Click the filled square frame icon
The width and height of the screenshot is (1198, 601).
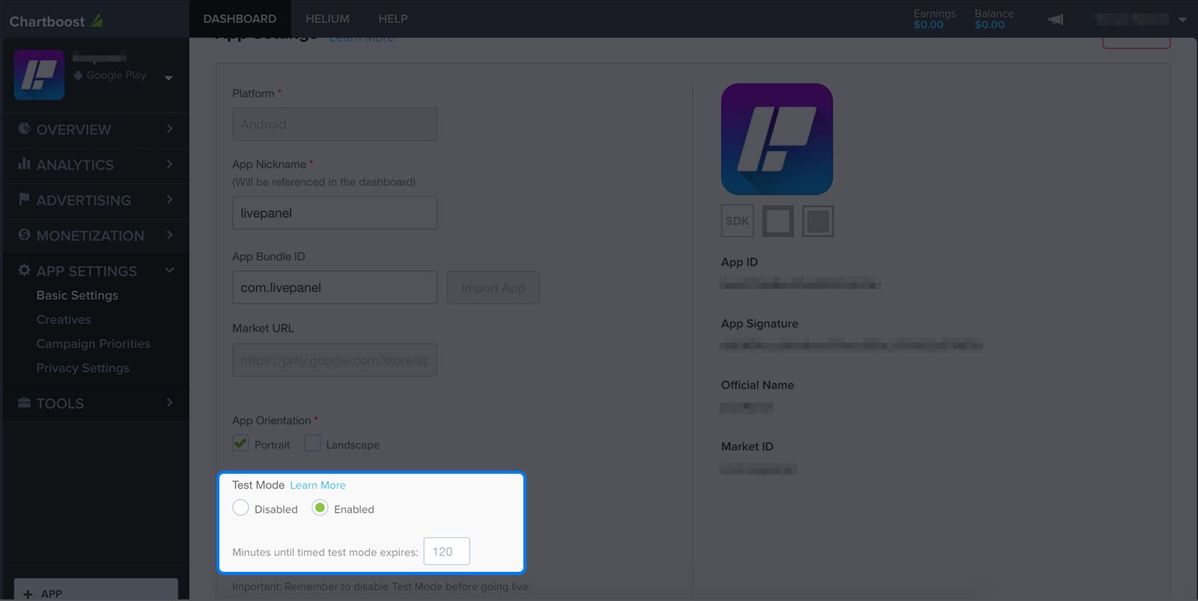818,221
